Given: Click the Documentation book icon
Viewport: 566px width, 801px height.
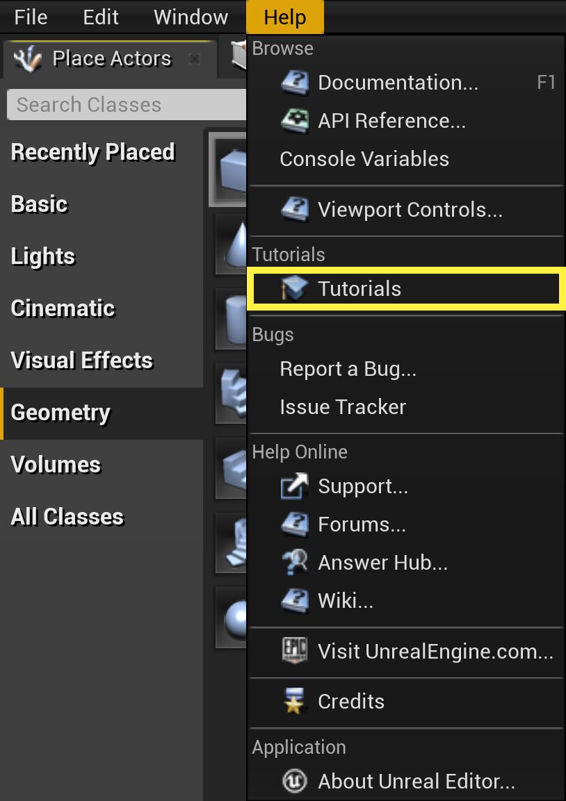Looking at the screenshot, I should tap(295, 82).
